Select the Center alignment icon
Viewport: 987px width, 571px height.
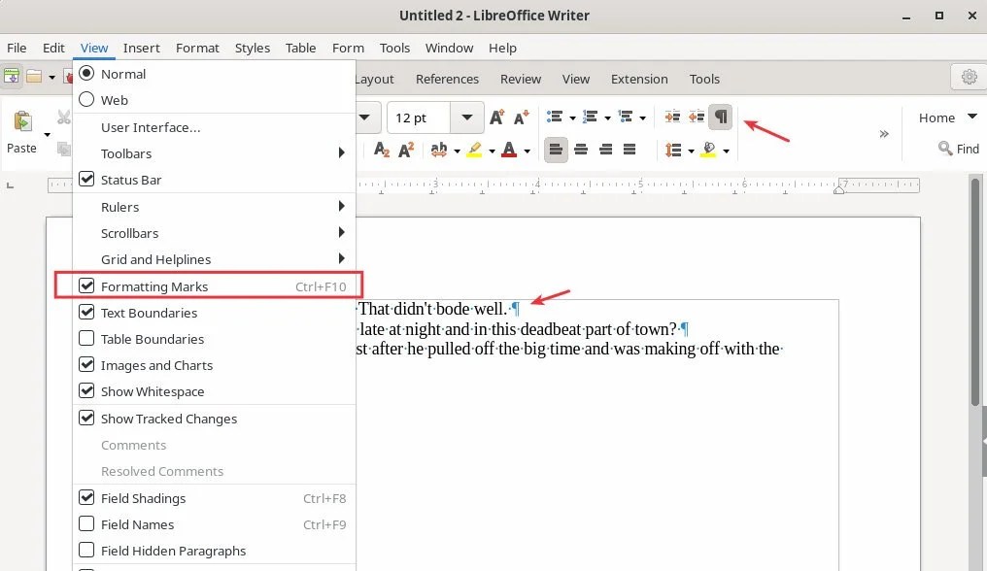(x=581, y=149)
